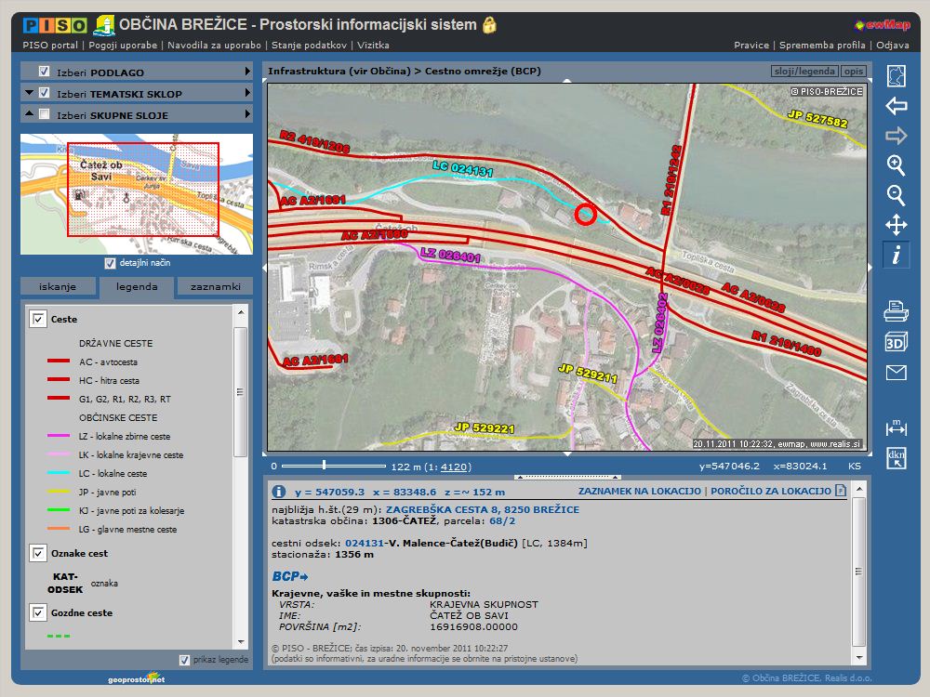Toggle the detajlni način checkbox
The width and height of the screenshot is (930, 697).
[111, 264]
